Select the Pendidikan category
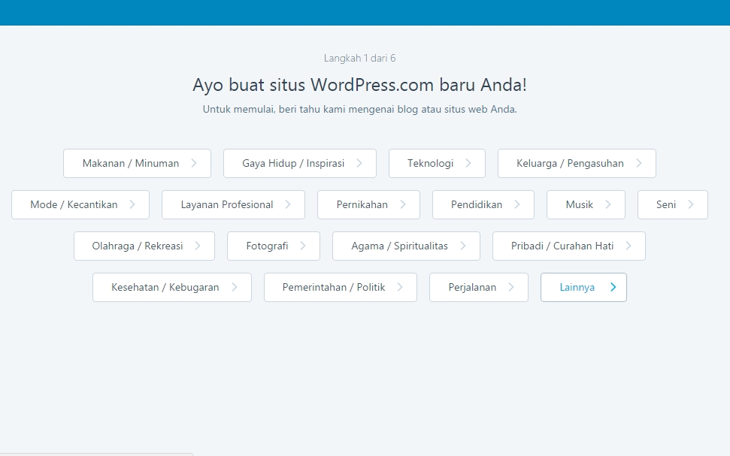This screenshot has height=456, width=730. 483,205
